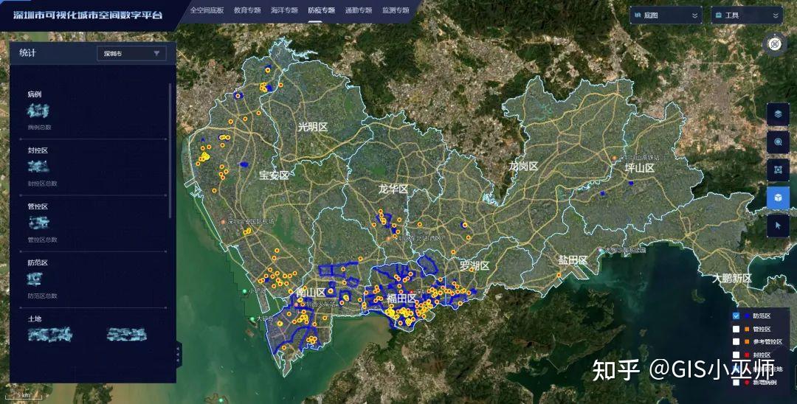Click the 福田区 district label

(401, 299)
